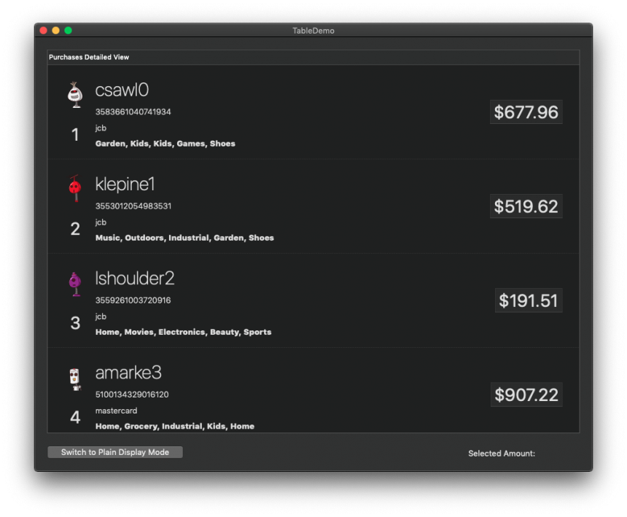Click the $677.96 amount badge
This screenshot has width=627, height=517.
526,112
